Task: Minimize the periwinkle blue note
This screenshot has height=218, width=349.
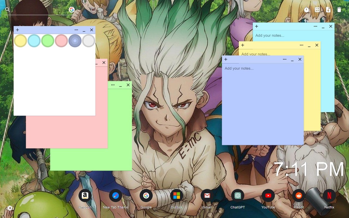Action: click(292, 60)
